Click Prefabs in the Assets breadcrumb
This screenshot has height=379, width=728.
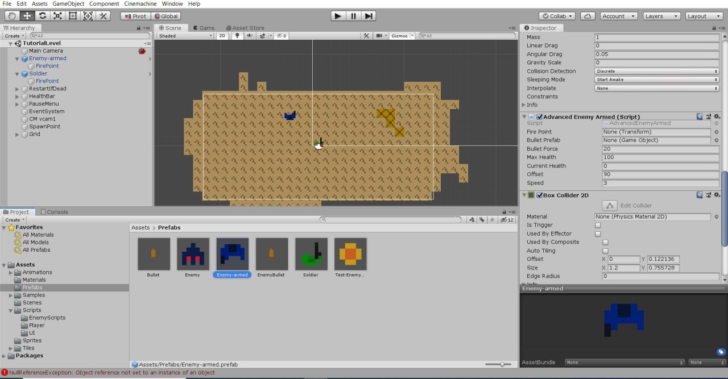click(x=169, y=227)
